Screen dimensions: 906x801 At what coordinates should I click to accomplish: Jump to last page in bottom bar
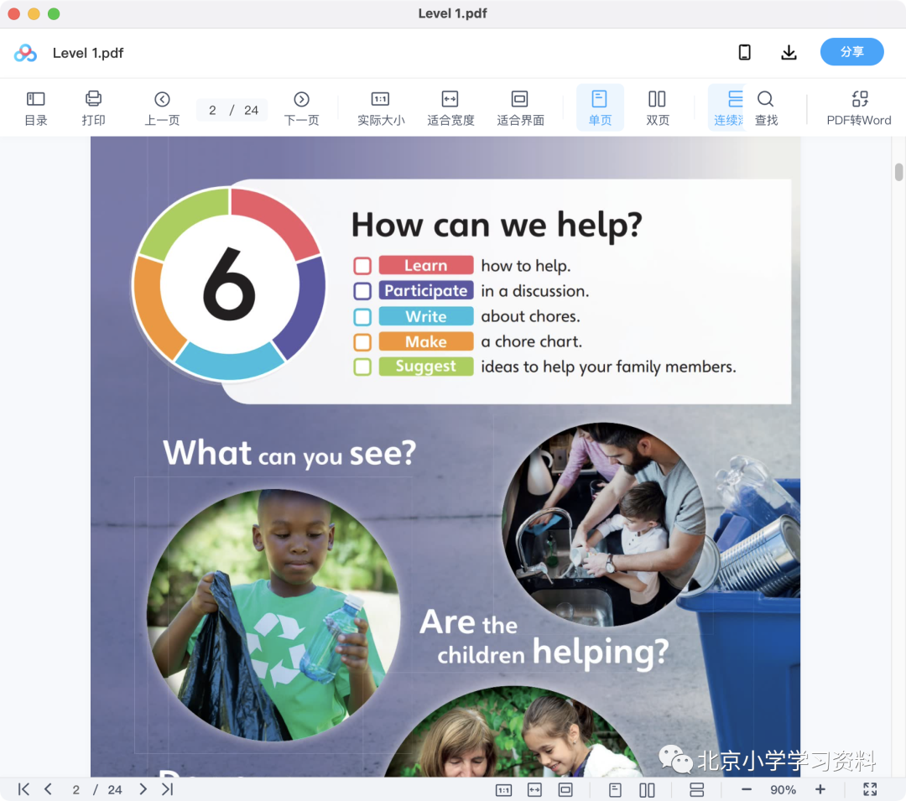[168, 789]
